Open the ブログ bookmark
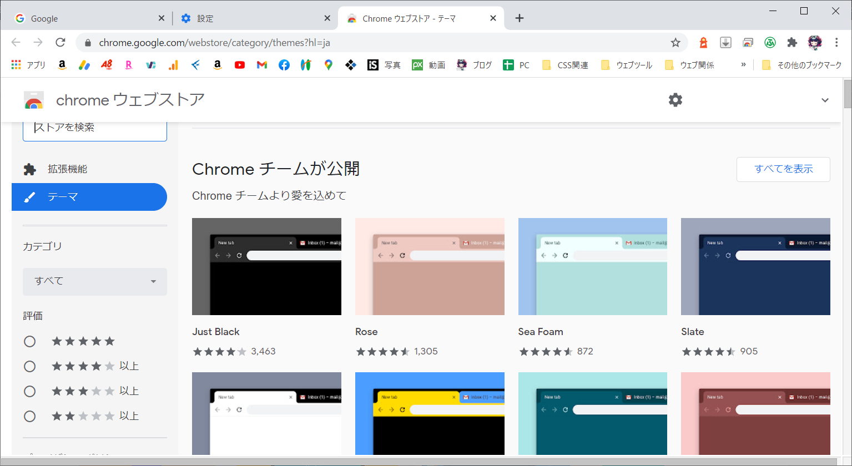852x466 pixels. pos(474,65)
